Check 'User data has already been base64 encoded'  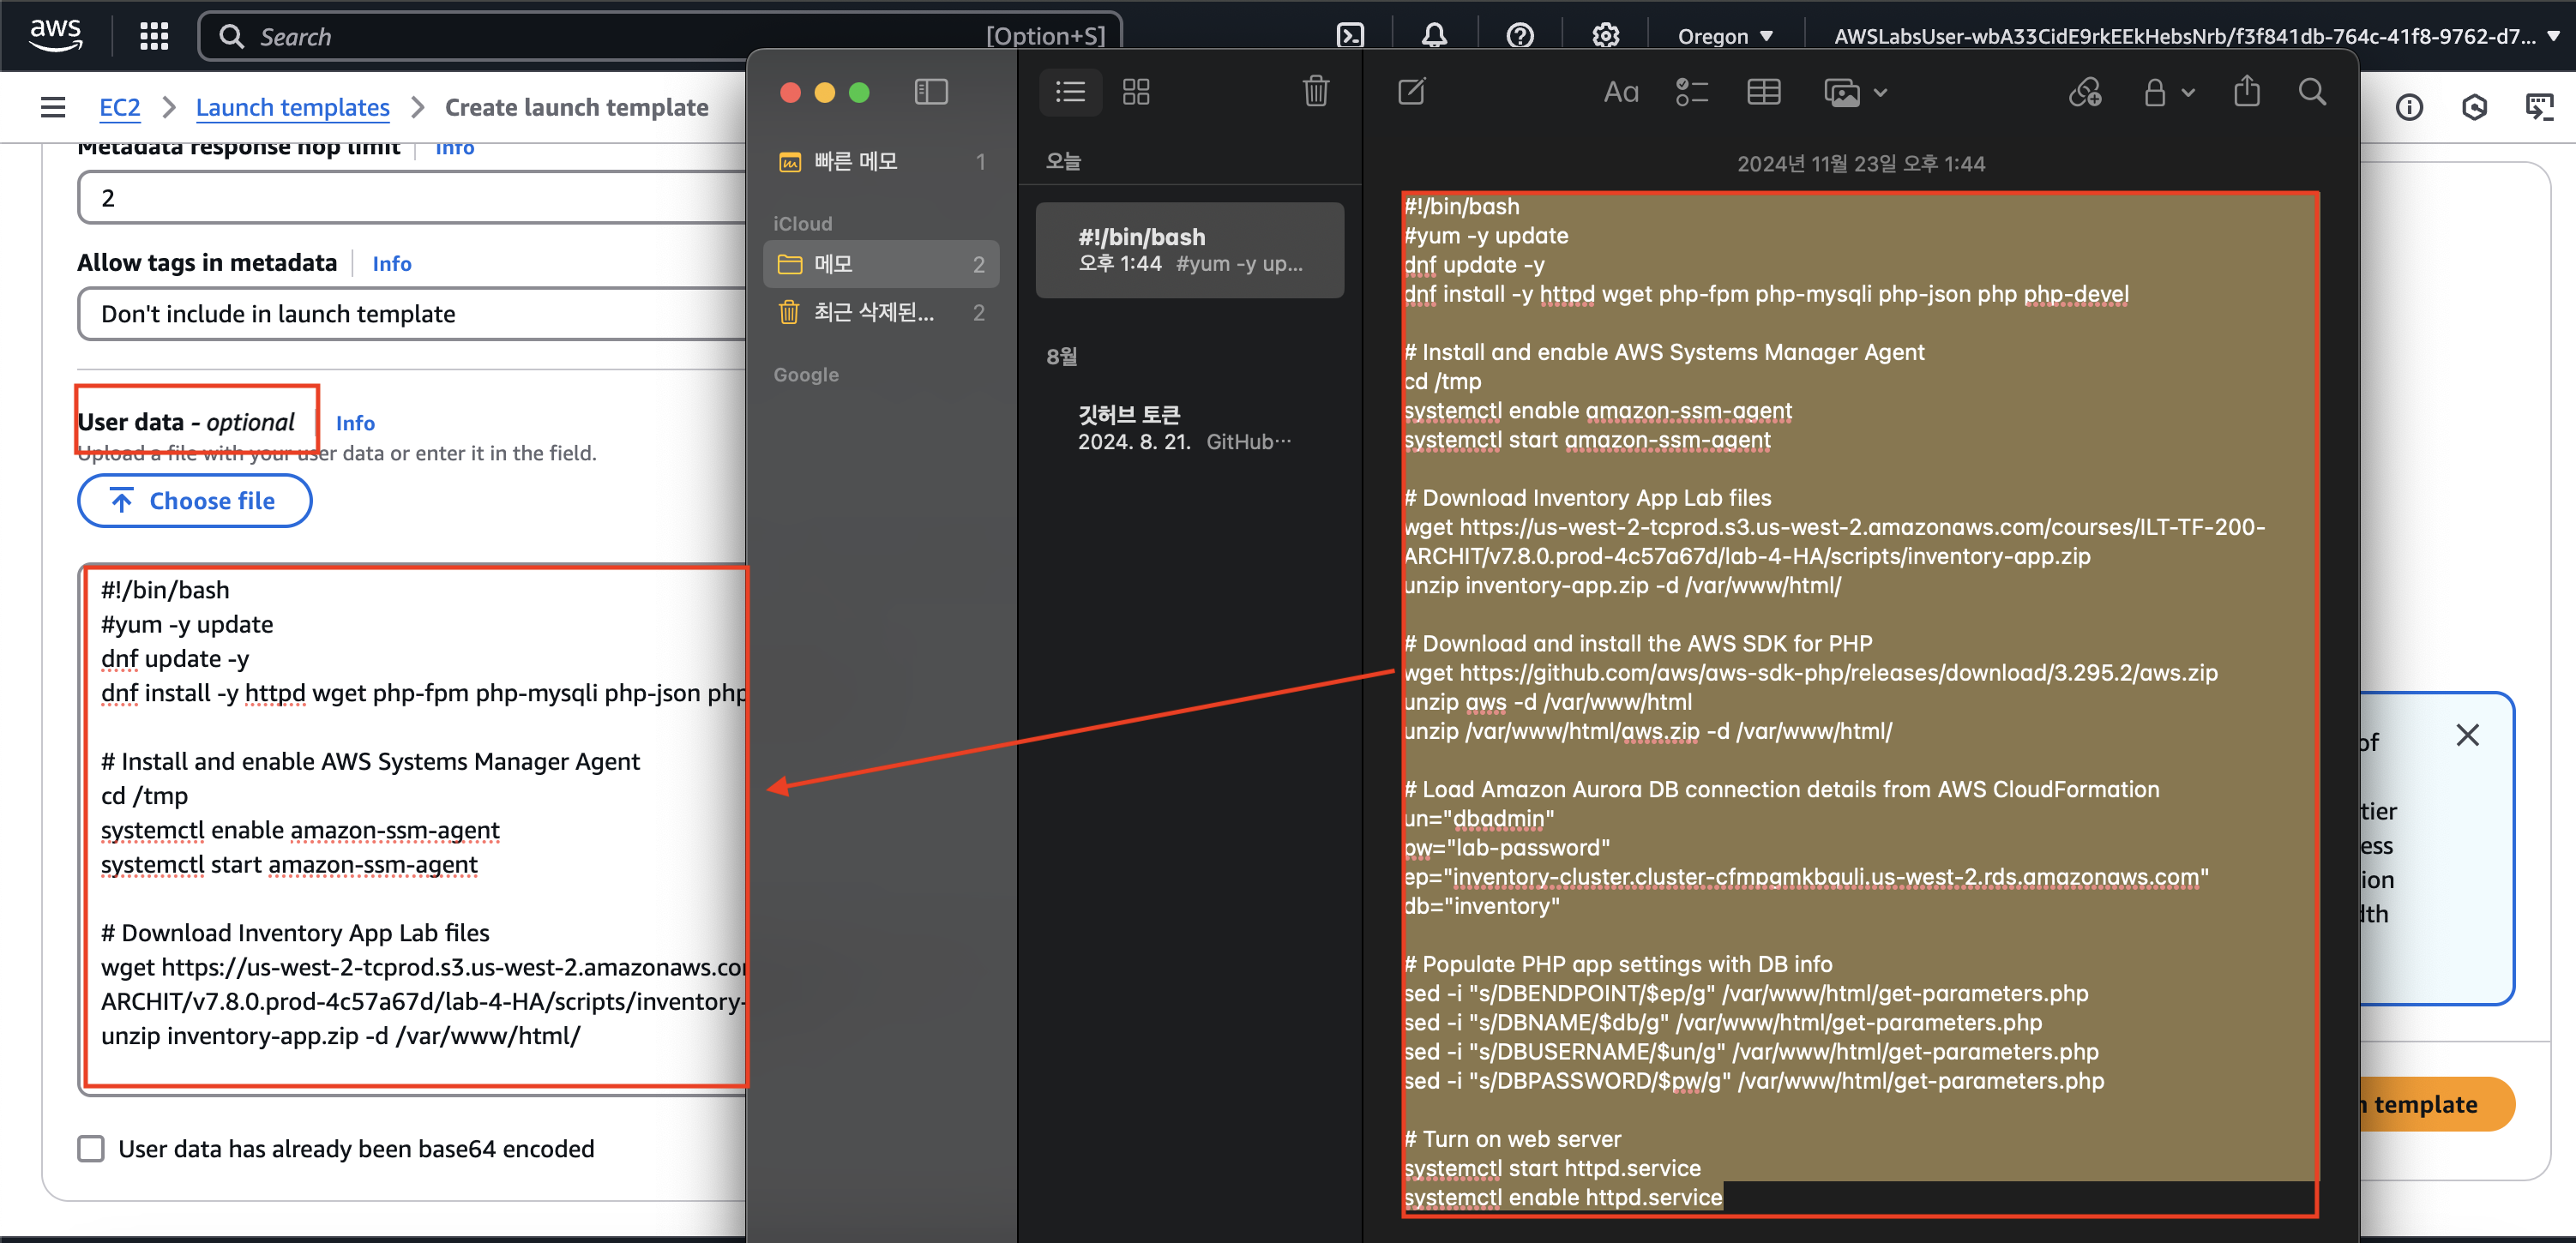point(91,1148)
